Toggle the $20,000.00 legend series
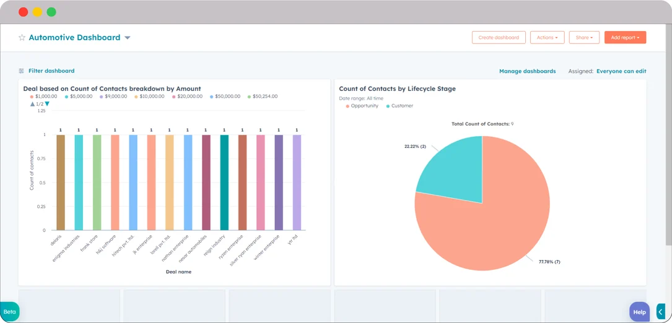The width and height of the screenshot is (672, 323). click(187, 97)
